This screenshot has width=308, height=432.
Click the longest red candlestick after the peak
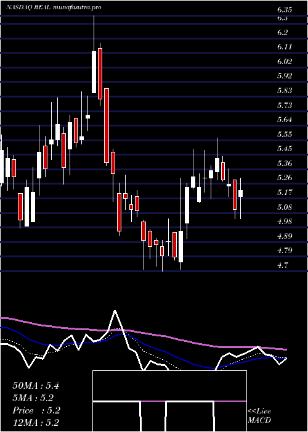[107, 126]
